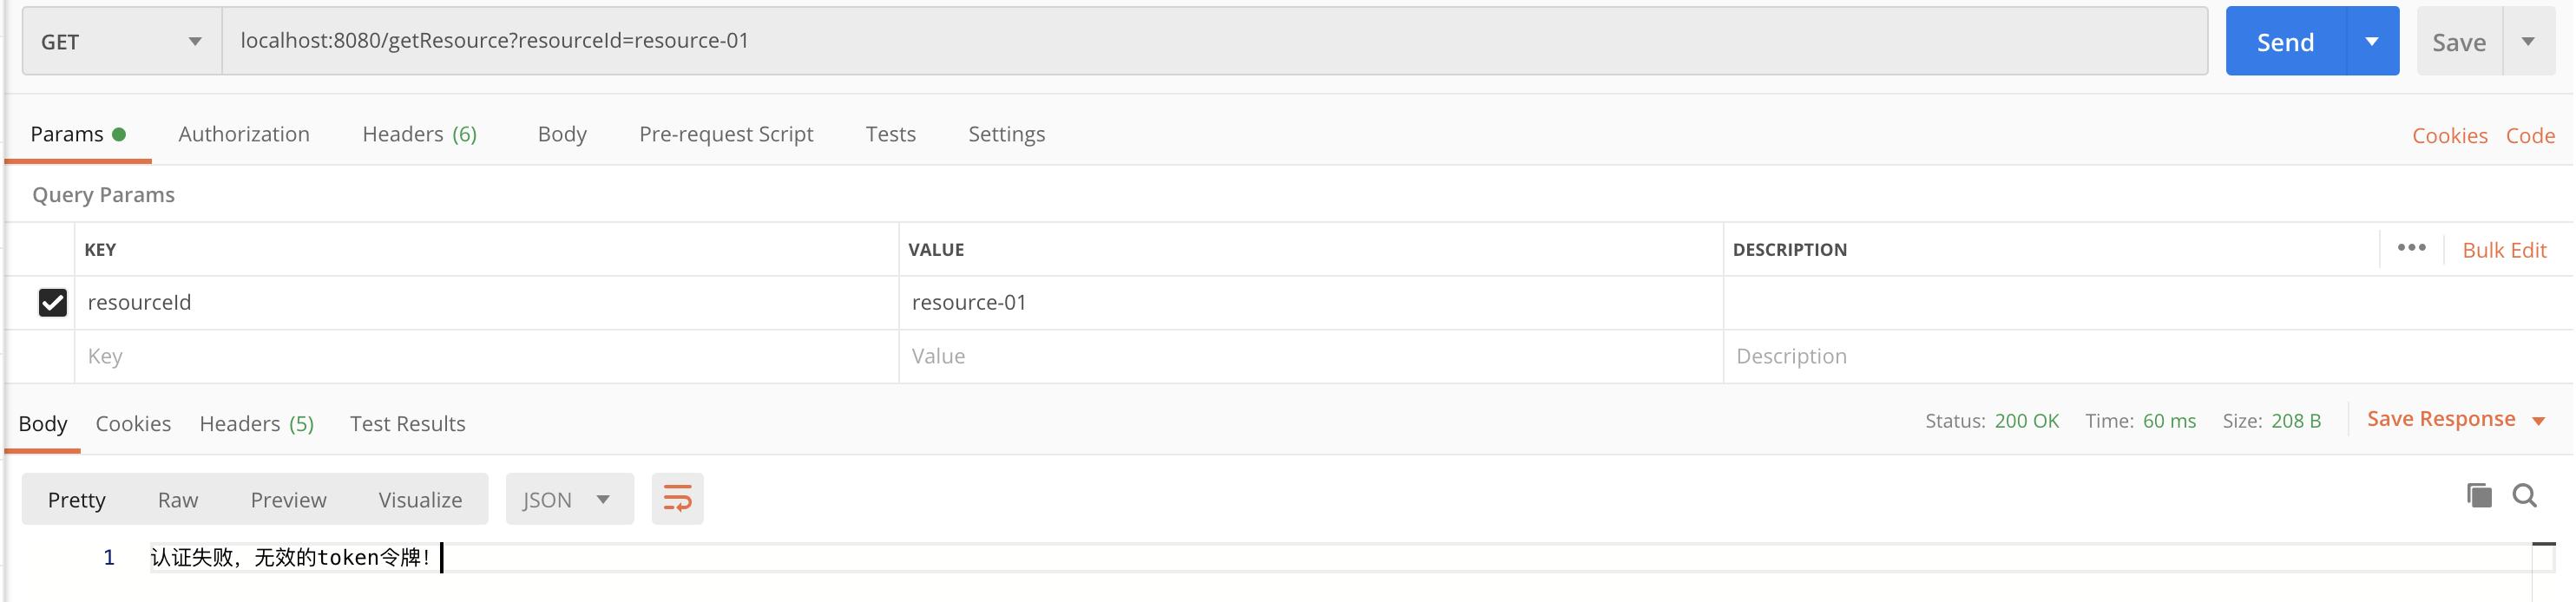Open the request Headers (6) tab
The height and width of the screenshot is (602, 2576).
click(x=419, y=134)
